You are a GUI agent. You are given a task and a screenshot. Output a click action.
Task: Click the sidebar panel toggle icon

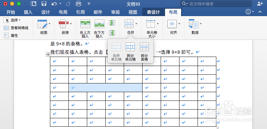pyautogui.click(x=34, y=4)
